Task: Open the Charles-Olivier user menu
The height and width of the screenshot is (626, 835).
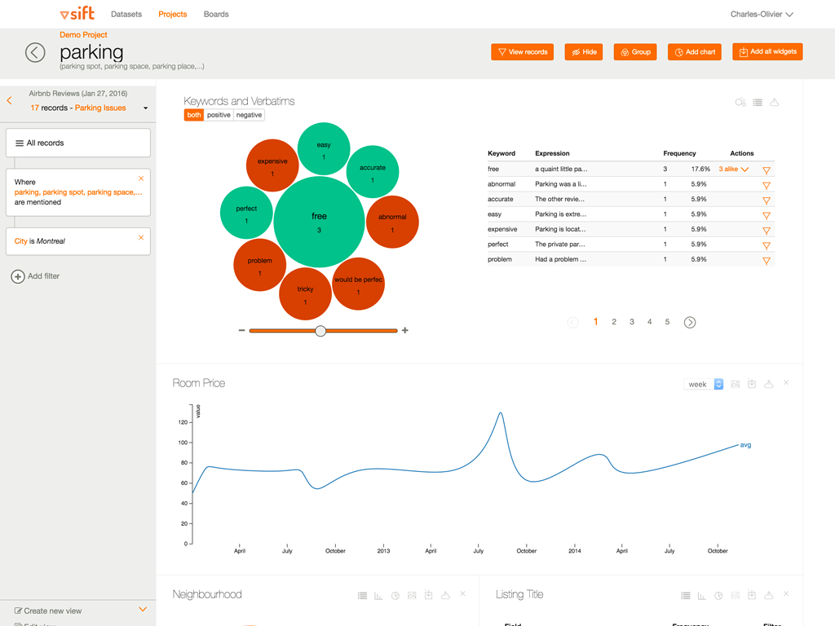Action: (762, 15)
